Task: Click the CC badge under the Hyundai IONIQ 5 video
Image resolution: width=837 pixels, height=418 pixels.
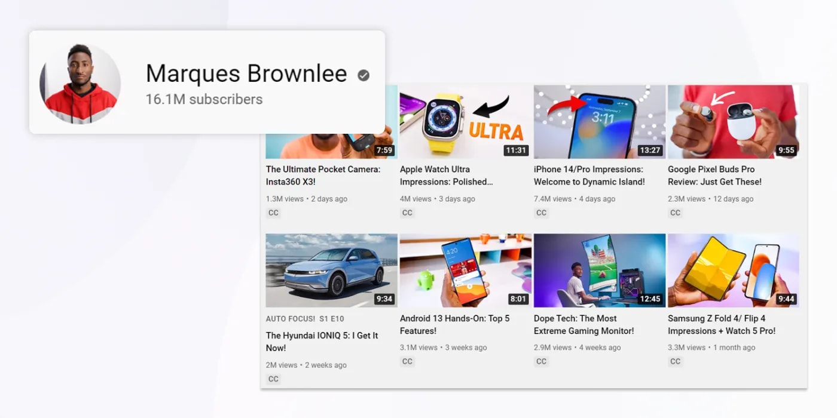Action: click(273, 379)
